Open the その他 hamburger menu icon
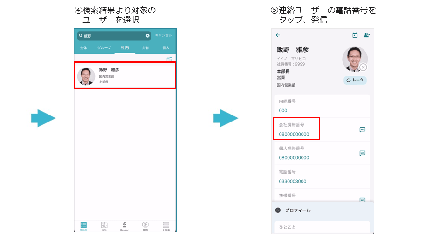Image resolution: width=439 pixels, height=244 pixels. point(166,226)
